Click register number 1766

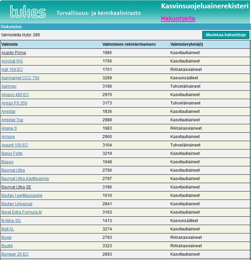click(107, 61)
